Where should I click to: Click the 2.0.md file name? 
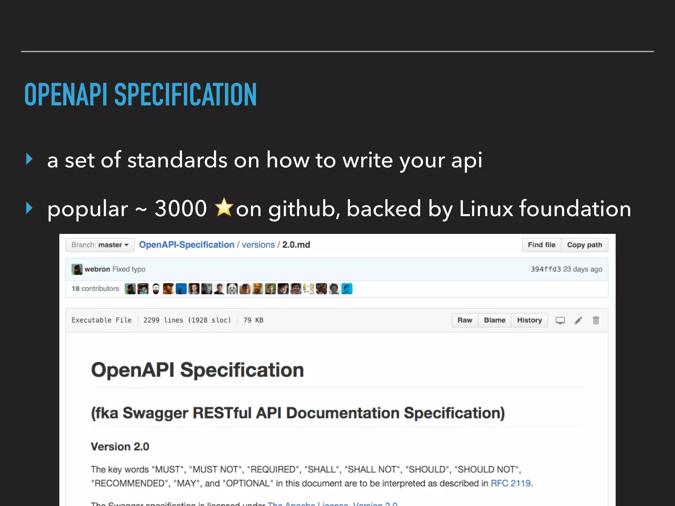(296, 245)
